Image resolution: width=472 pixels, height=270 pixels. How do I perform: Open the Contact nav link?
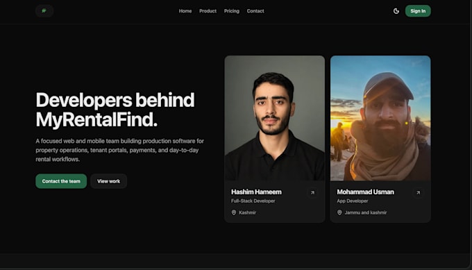coord(255,11)
